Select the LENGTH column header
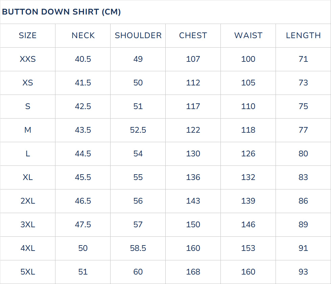 (x=303, y=35)
